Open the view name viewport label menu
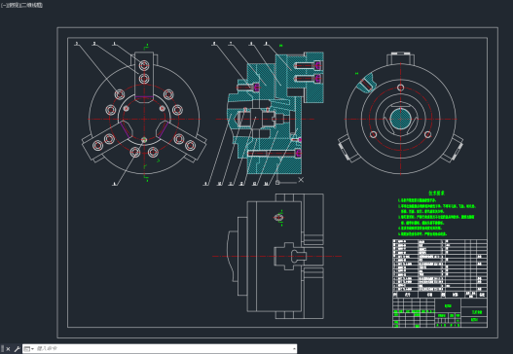Image resolution: width=513 pixels, height=354 pixels. 14,5
